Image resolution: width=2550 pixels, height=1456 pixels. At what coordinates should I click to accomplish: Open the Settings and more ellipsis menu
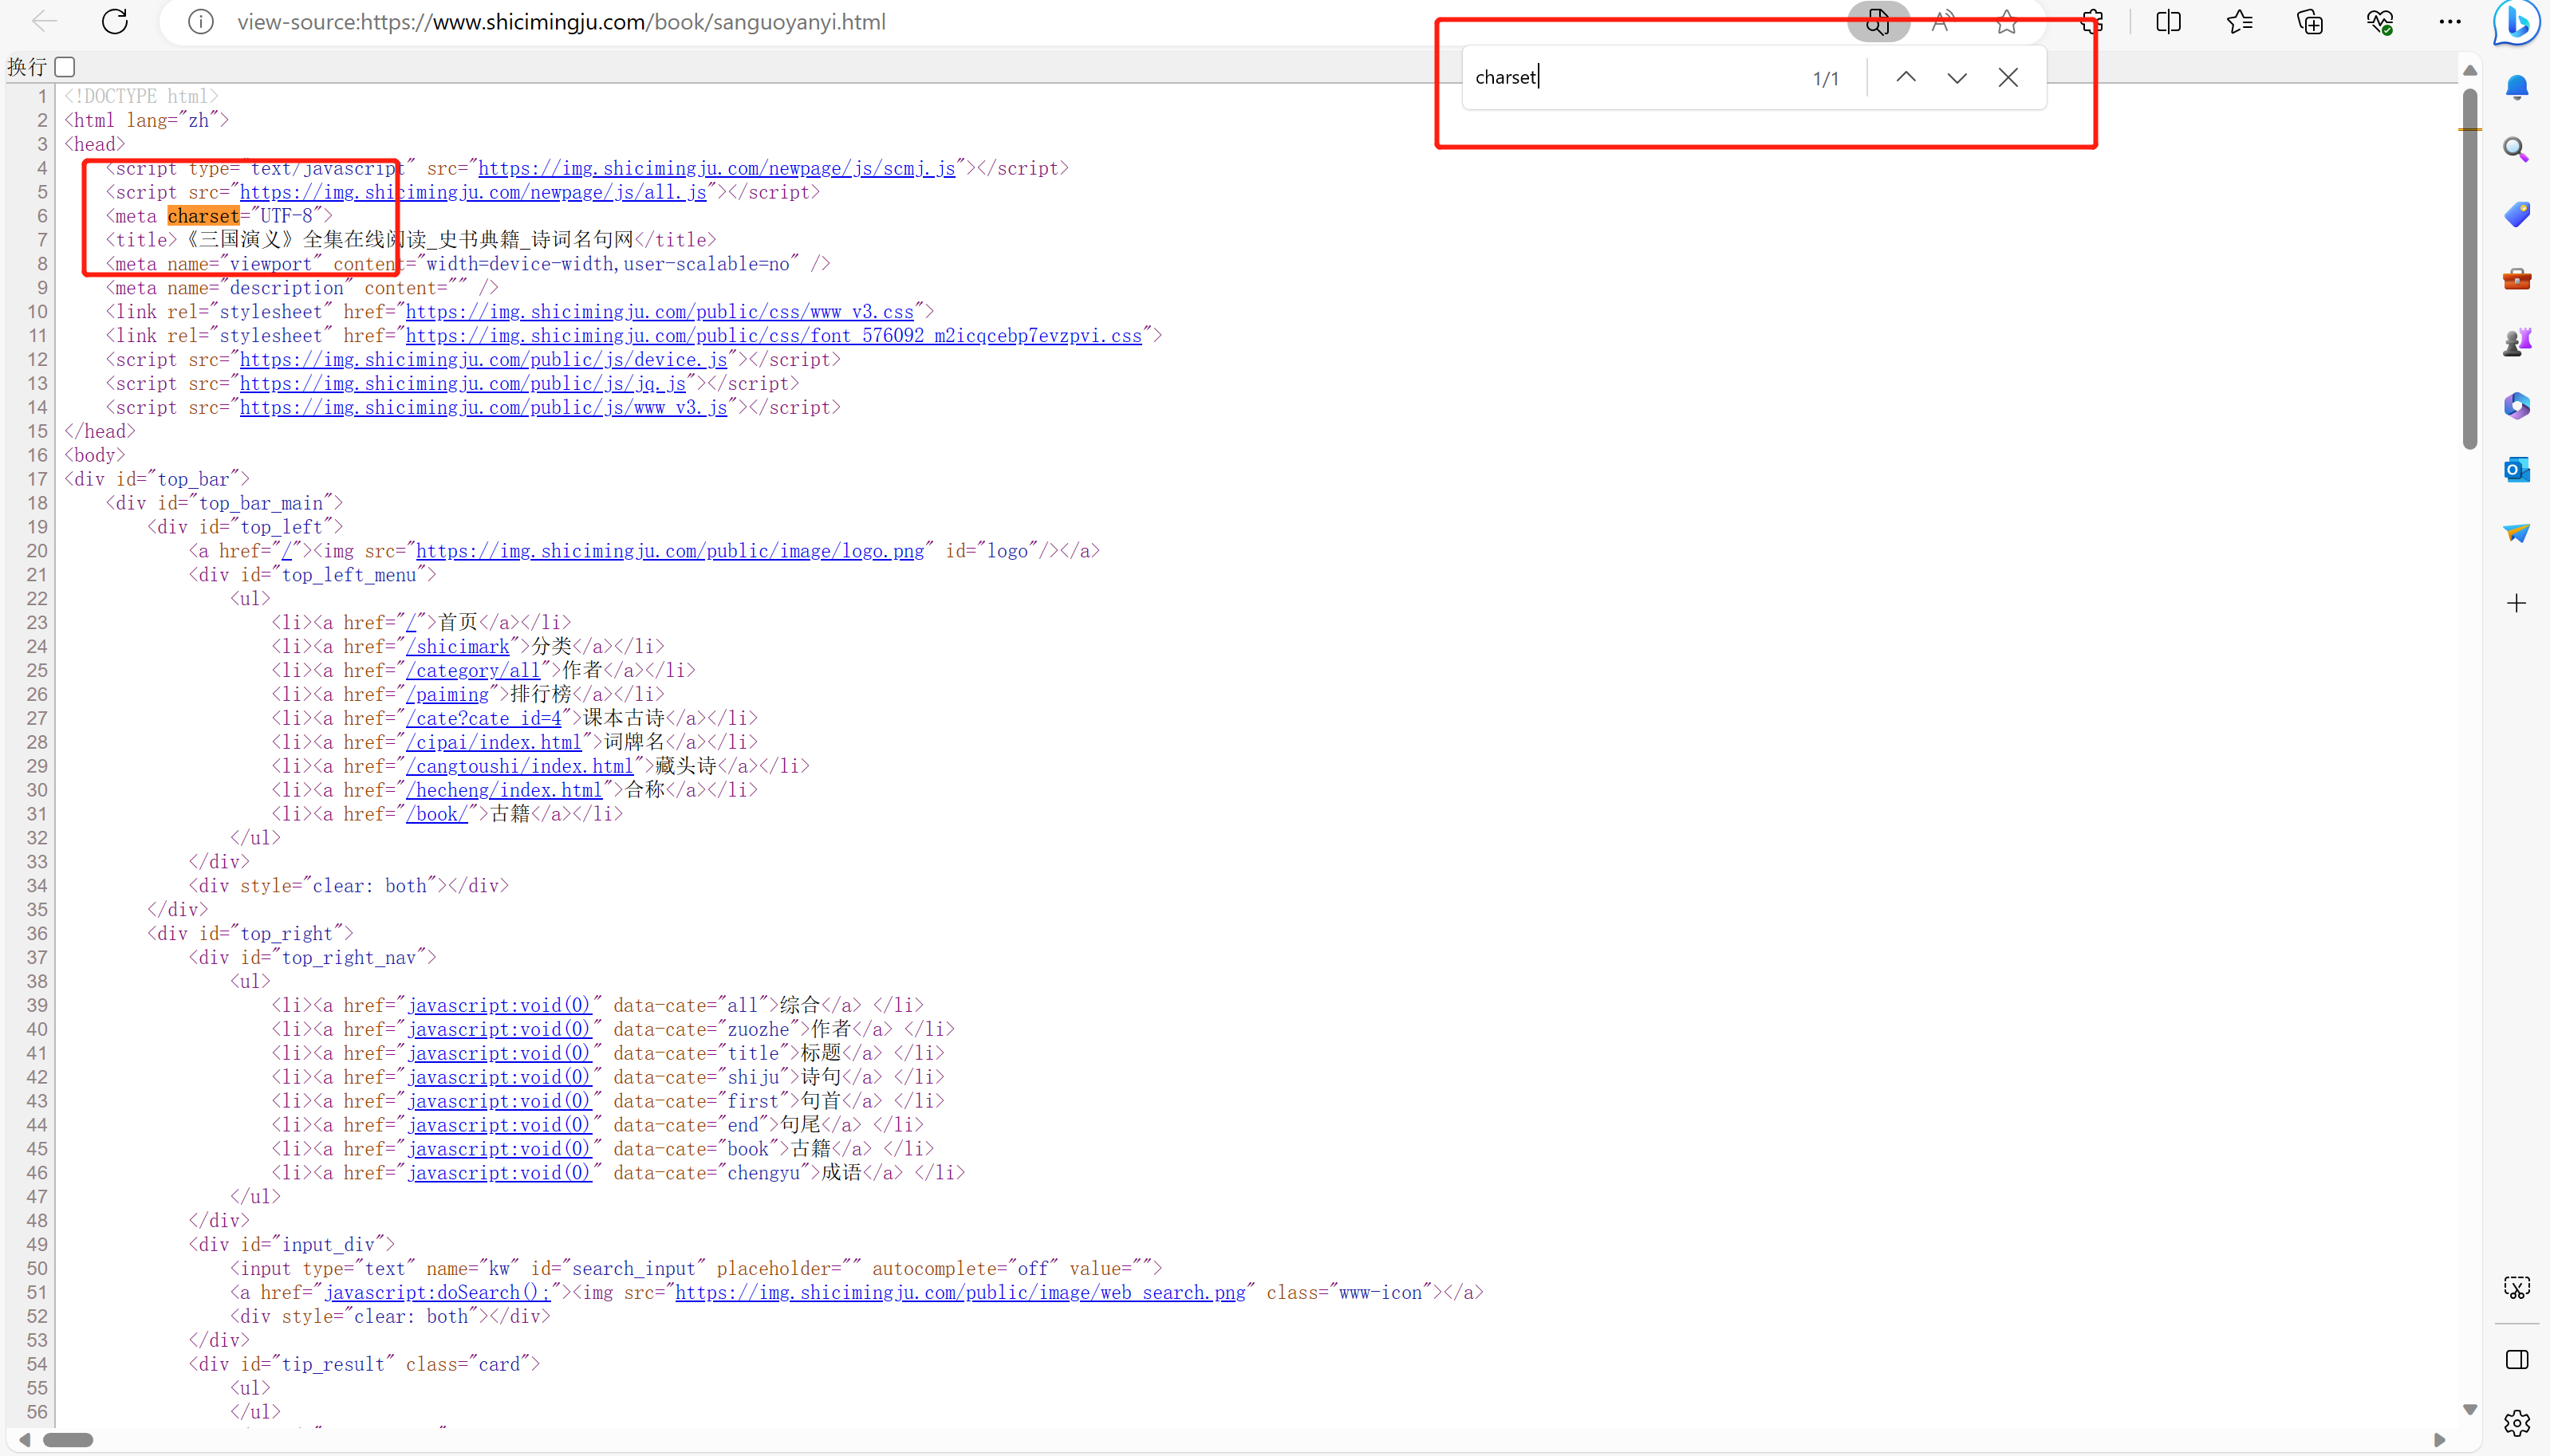(x=2450, y=21)
